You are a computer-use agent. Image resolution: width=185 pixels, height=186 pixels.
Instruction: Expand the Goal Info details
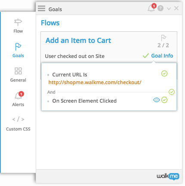[x=162, y=56]
